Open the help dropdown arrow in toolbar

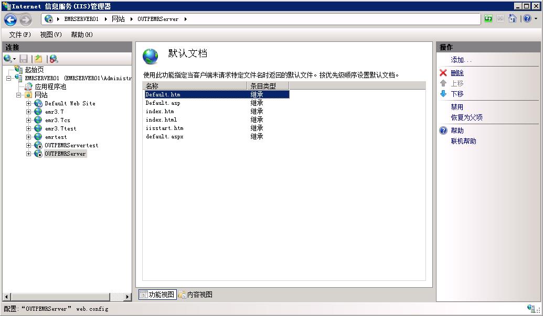(536, 19)
